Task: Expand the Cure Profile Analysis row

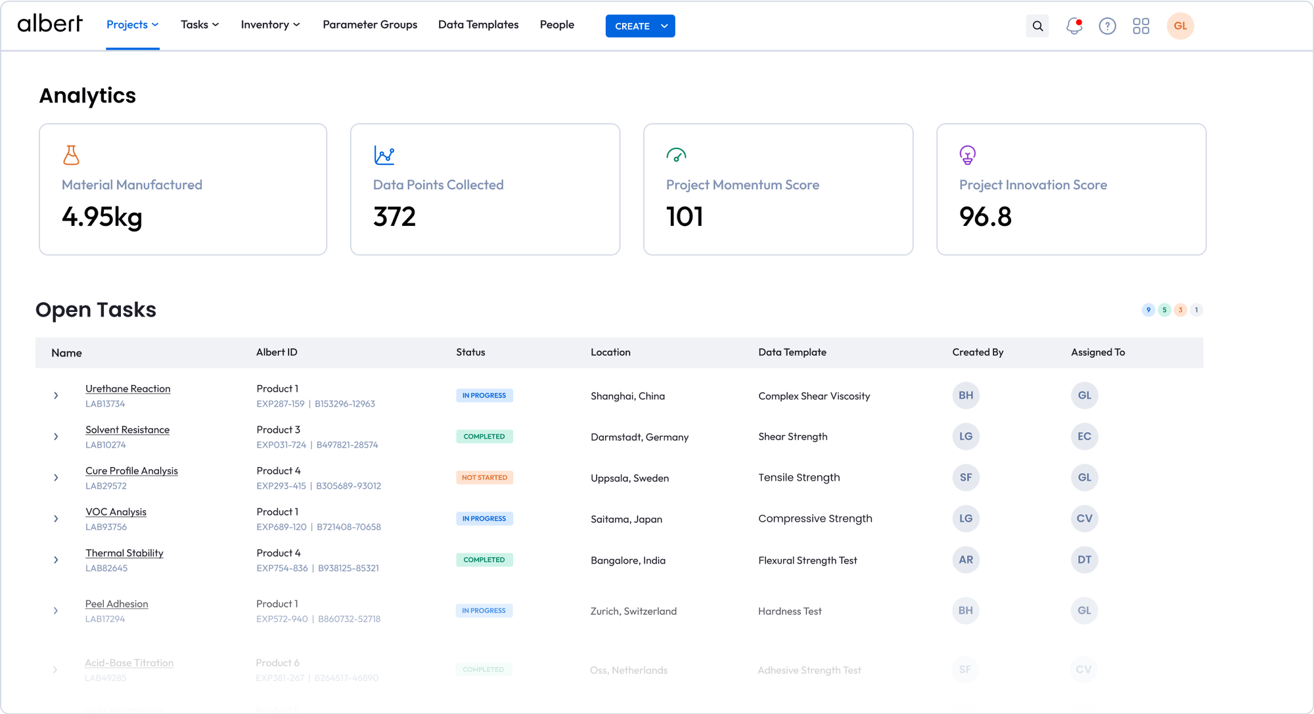Action: pos(56,478)
